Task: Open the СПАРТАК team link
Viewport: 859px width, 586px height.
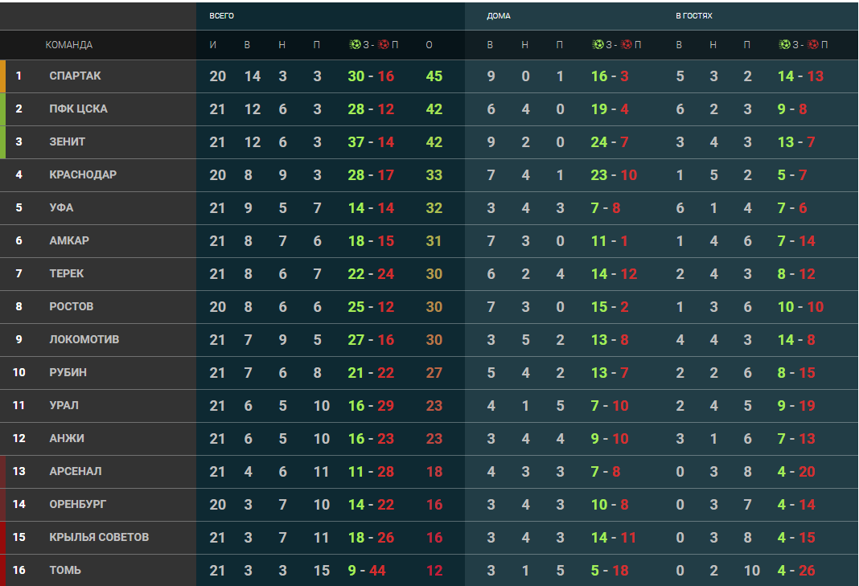Action: pyautogui.click(x=75, y=76)
